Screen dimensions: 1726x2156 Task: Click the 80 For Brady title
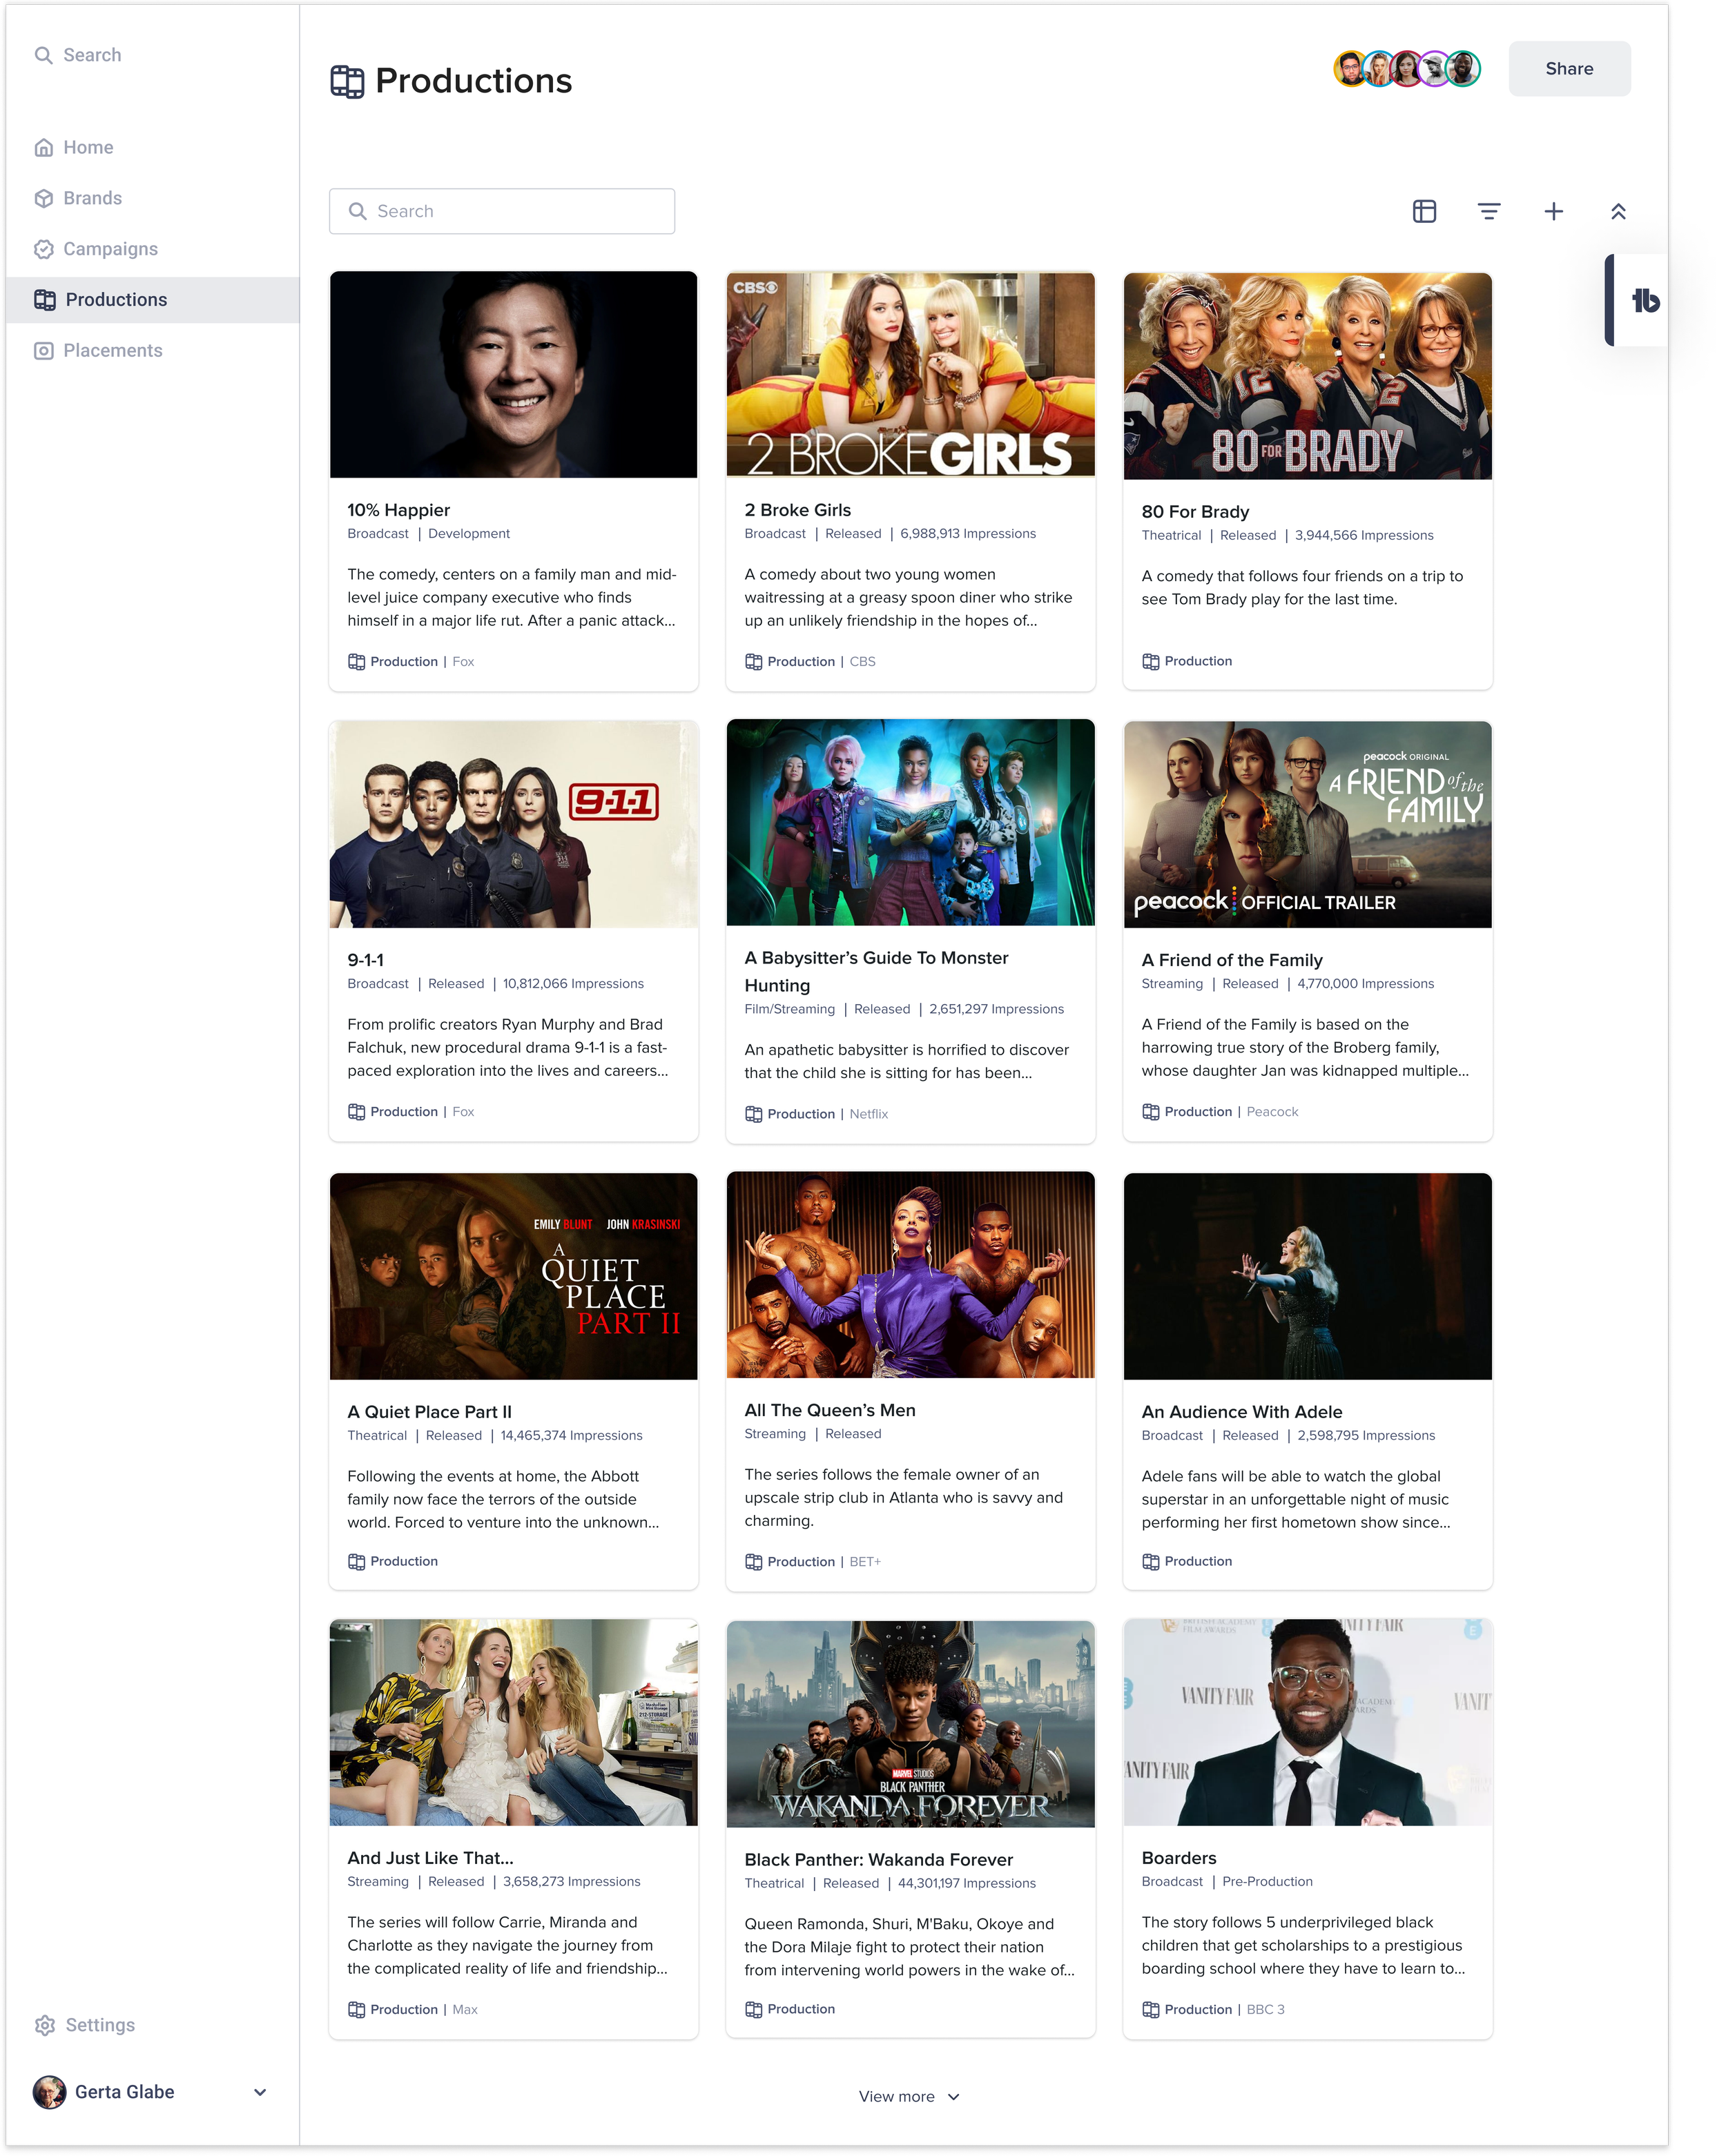[1194, 512]
